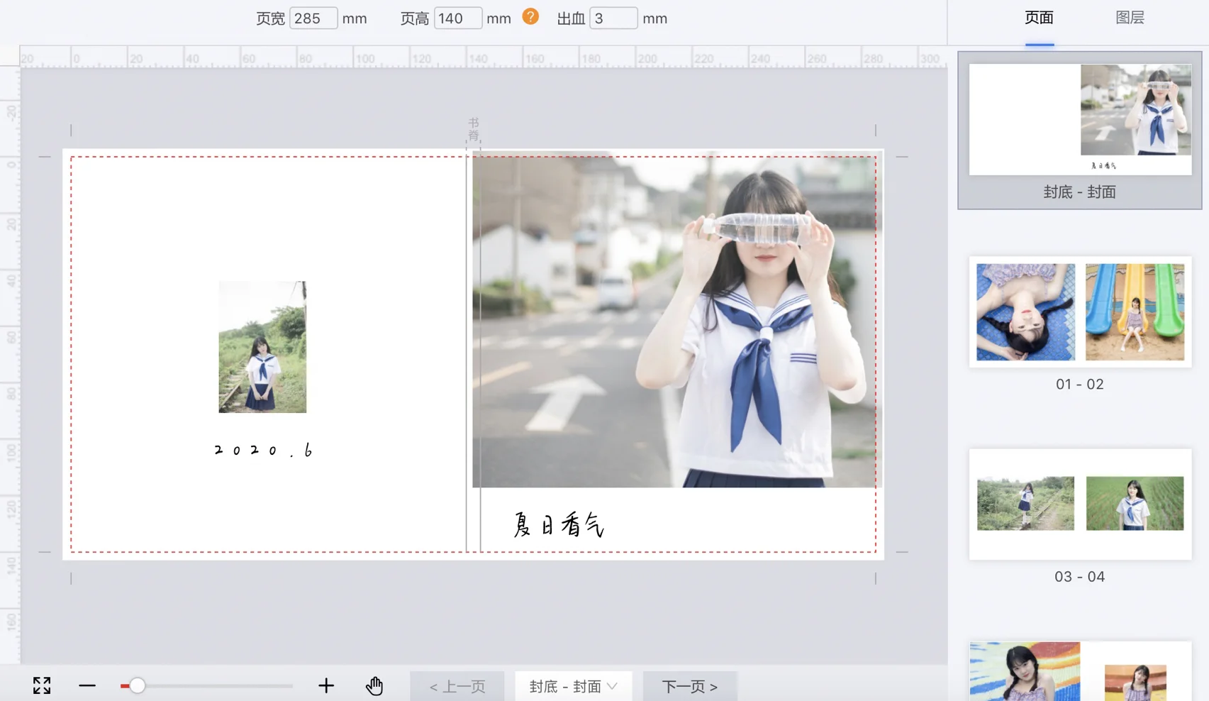Image resolution: width=1209 pixels, height=701 pixels.
Task: Go to next page with 下一页 button
Action: [x=689, y=686]
